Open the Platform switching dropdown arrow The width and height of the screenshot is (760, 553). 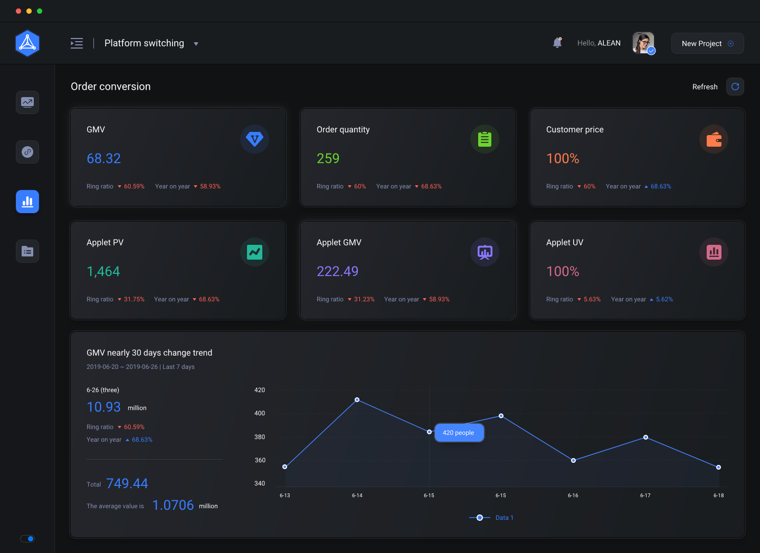pyautogui.click(x=196, y=44)
